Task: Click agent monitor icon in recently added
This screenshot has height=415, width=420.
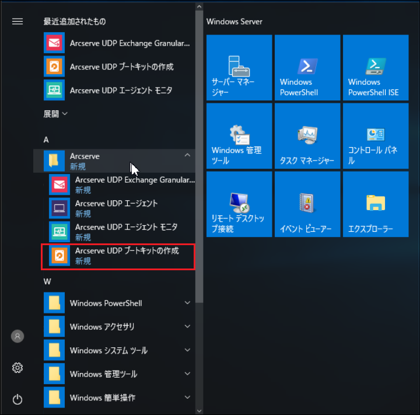Action: coord(54,90)
